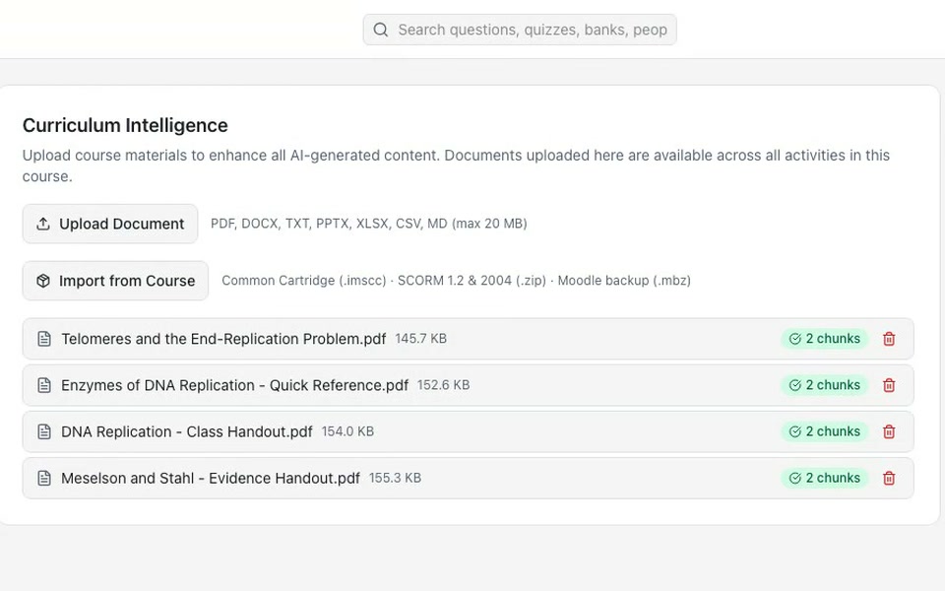This screenshot has height=591, width=945.
Task: Click Import from Course button
Action: point(116,281)
